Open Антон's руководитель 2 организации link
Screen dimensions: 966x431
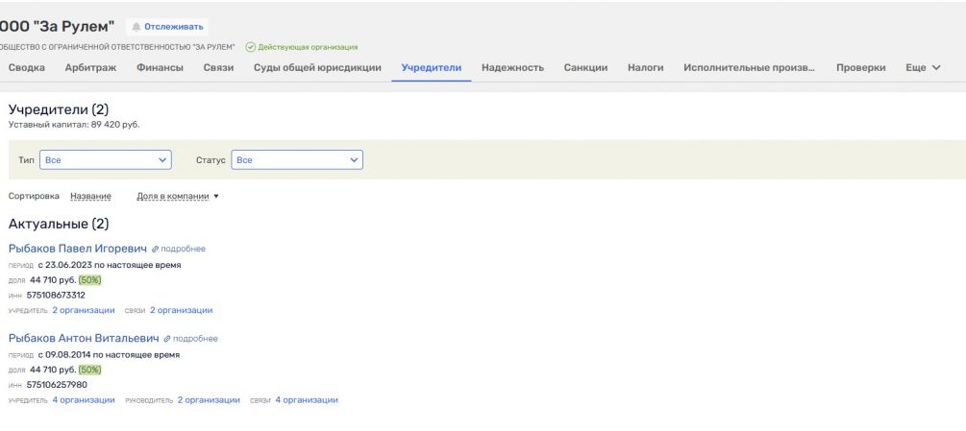click(209, 400)
